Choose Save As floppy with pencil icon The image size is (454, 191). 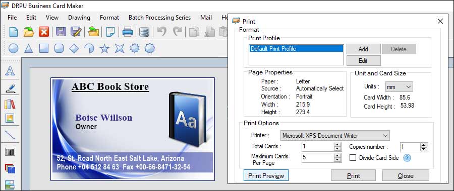[76, 32]
